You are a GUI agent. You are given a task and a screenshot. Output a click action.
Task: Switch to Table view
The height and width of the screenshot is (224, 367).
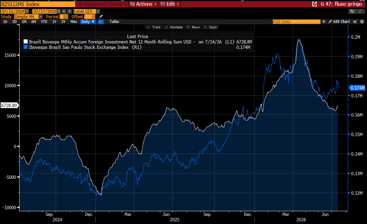click(x=114, y=22)
